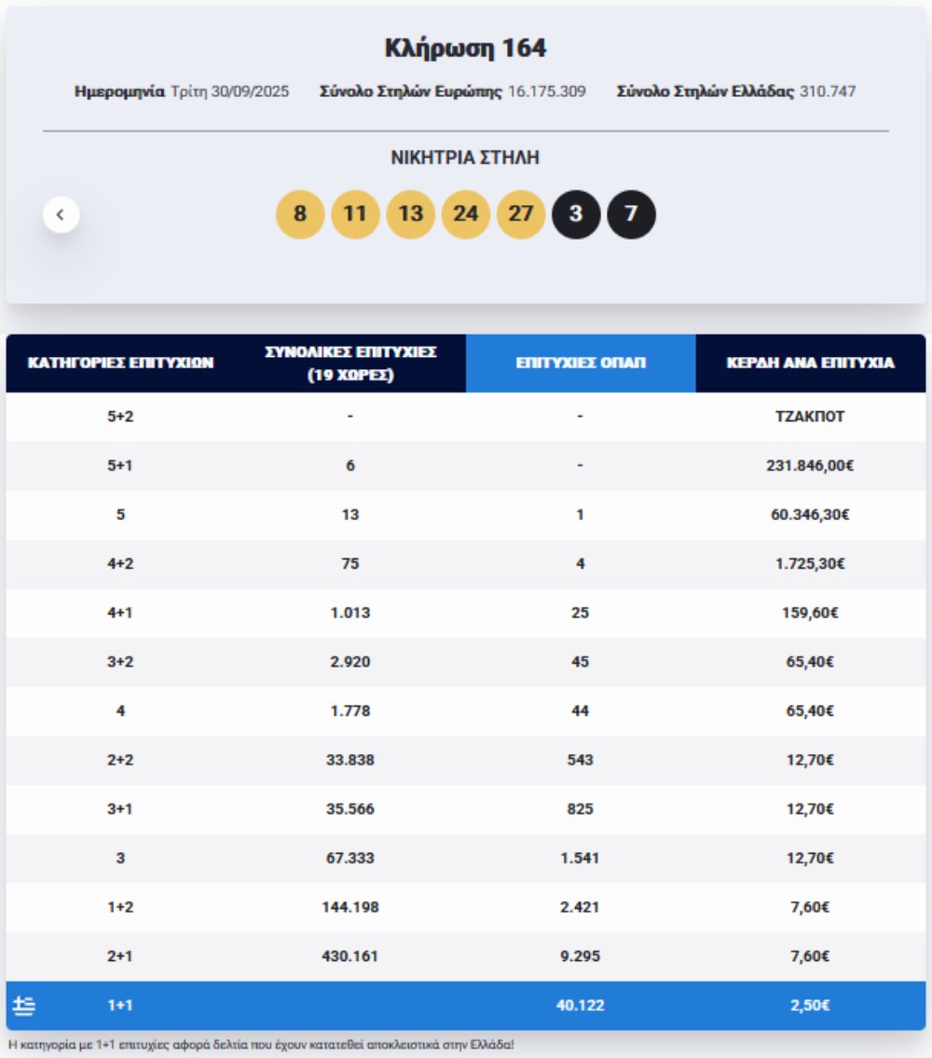Click the ΤΖΑΚΠΟΤ cell in the 5+2 row

[810, 417]
